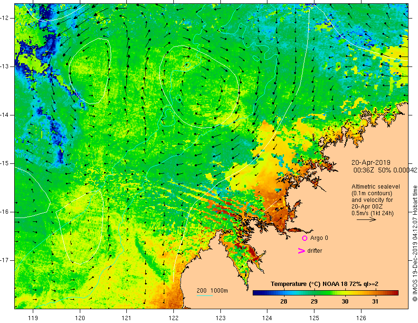This screenshot has height=323, width=418.
Task: Click the '0.5m/s (1kt 24h)' scale text
Action: pyautogui.click(x=372, y=213)
